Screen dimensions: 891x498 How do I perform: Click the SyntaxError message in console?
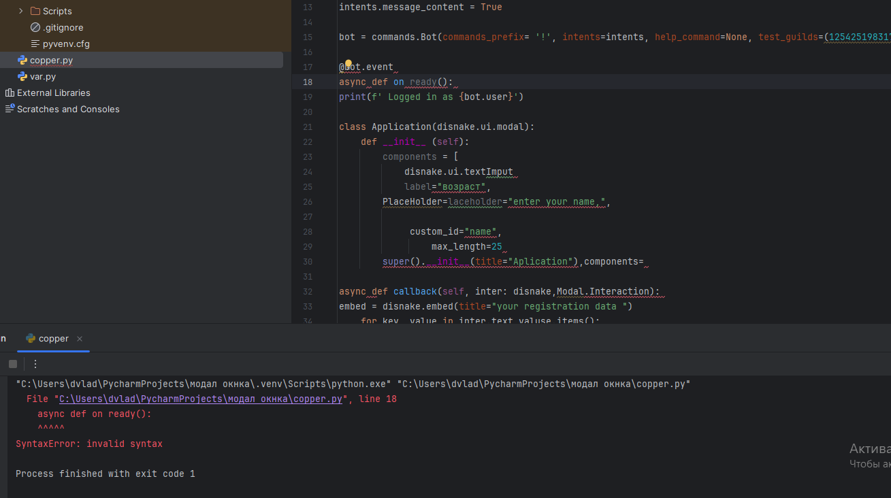coord(89,444)
